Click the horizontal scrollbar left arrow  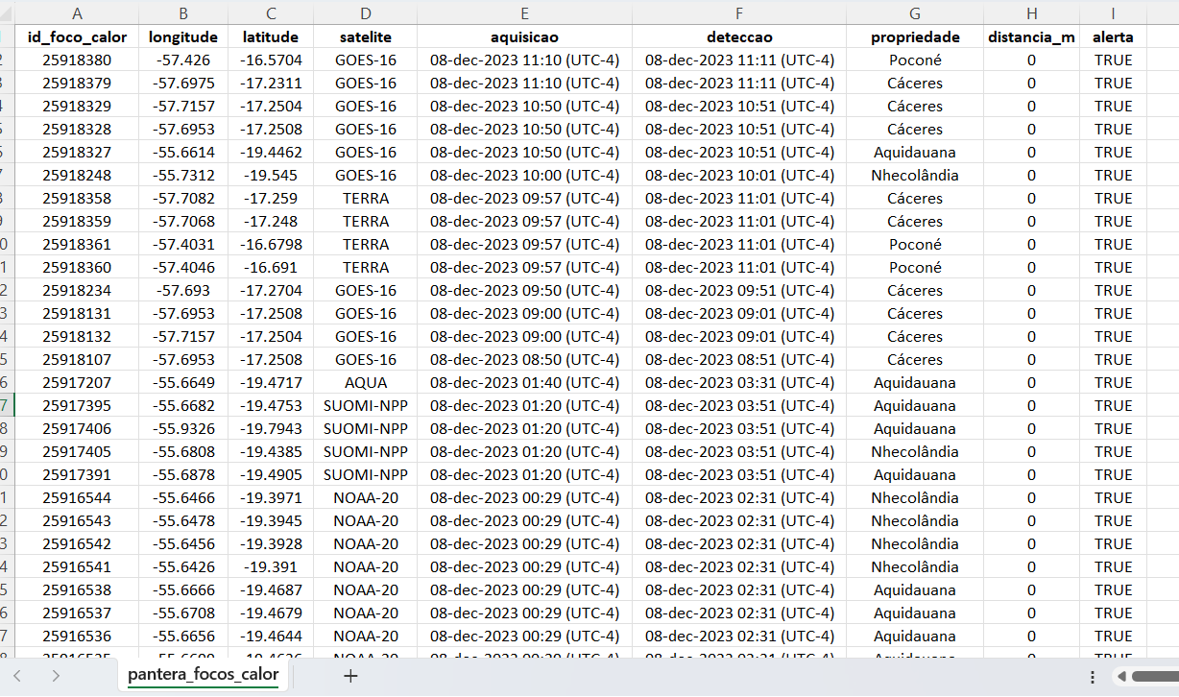click(x=1120, y=677)
